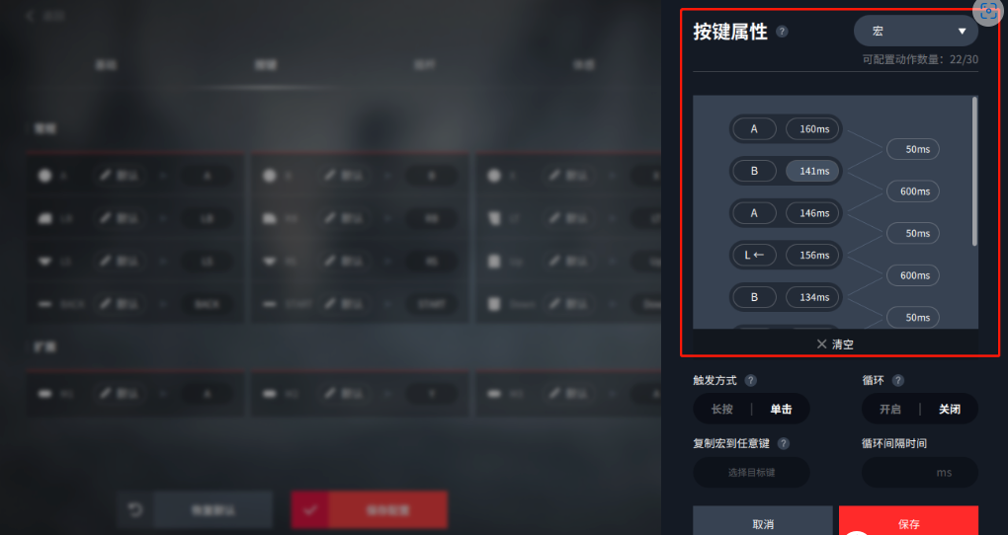This screenshot has width=1008, height=535.
Task: Click the 循环间隔时间 ms input field
Action: [920, 473]
